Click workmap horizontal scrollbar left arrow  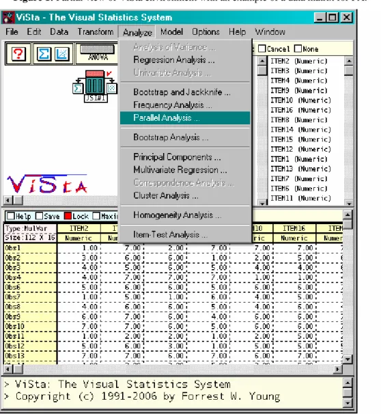pos(8,200)
